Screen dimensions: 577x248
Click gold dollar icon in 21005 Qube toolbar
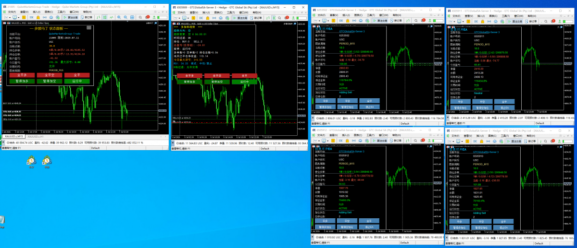click(x=24, y=17)
